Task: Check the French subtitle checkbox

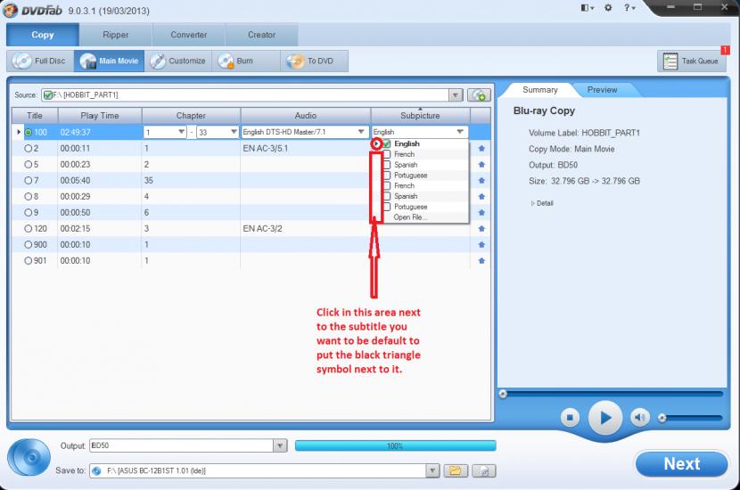Action: tap(386, 154)
